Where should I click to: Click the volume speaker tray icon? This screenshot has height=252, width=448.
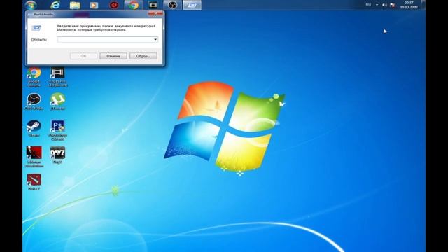[x=384, y=5]
